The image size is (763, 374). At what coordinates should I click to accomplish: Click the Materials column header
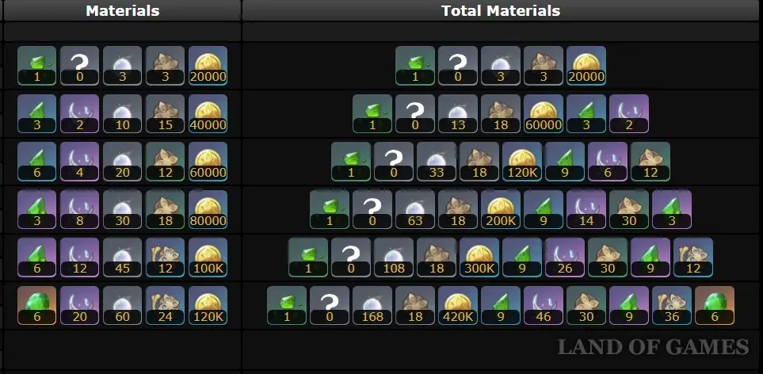click(x=123, y=11)
